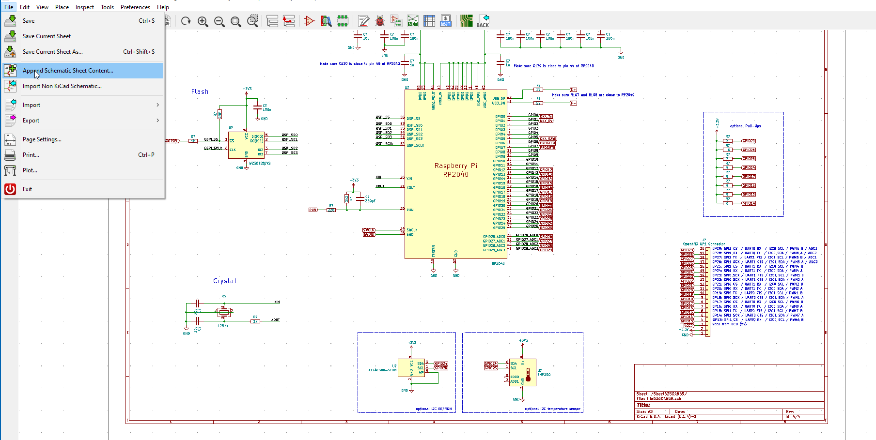Select Append Schematic Sheet Content...

[x=82, y=71]
